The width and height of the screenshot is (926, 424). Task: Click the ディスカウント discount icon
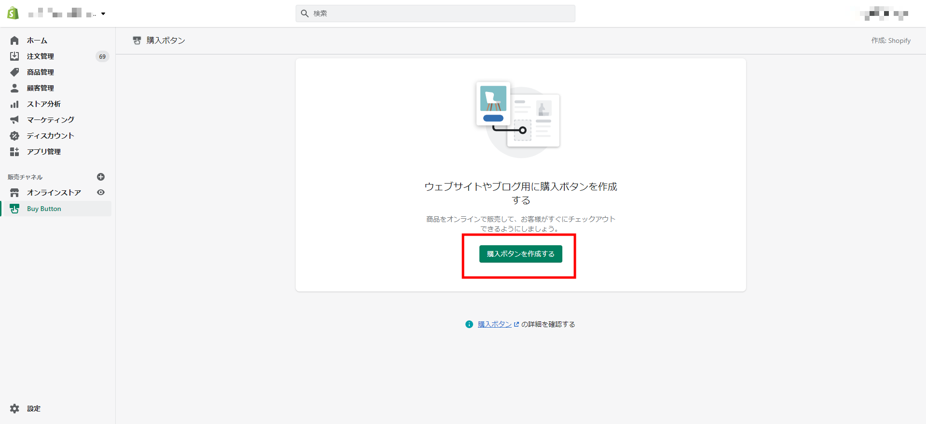pyautogui.click(x=14, y=136)
